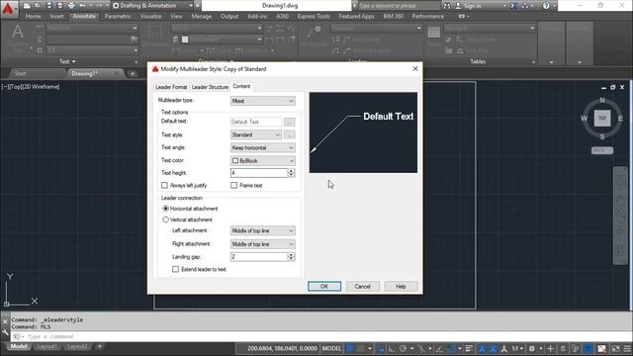Click the Table icon in ribbon Tables panel
The width and height of the screenshot is (633, 356).
point(433,33)
